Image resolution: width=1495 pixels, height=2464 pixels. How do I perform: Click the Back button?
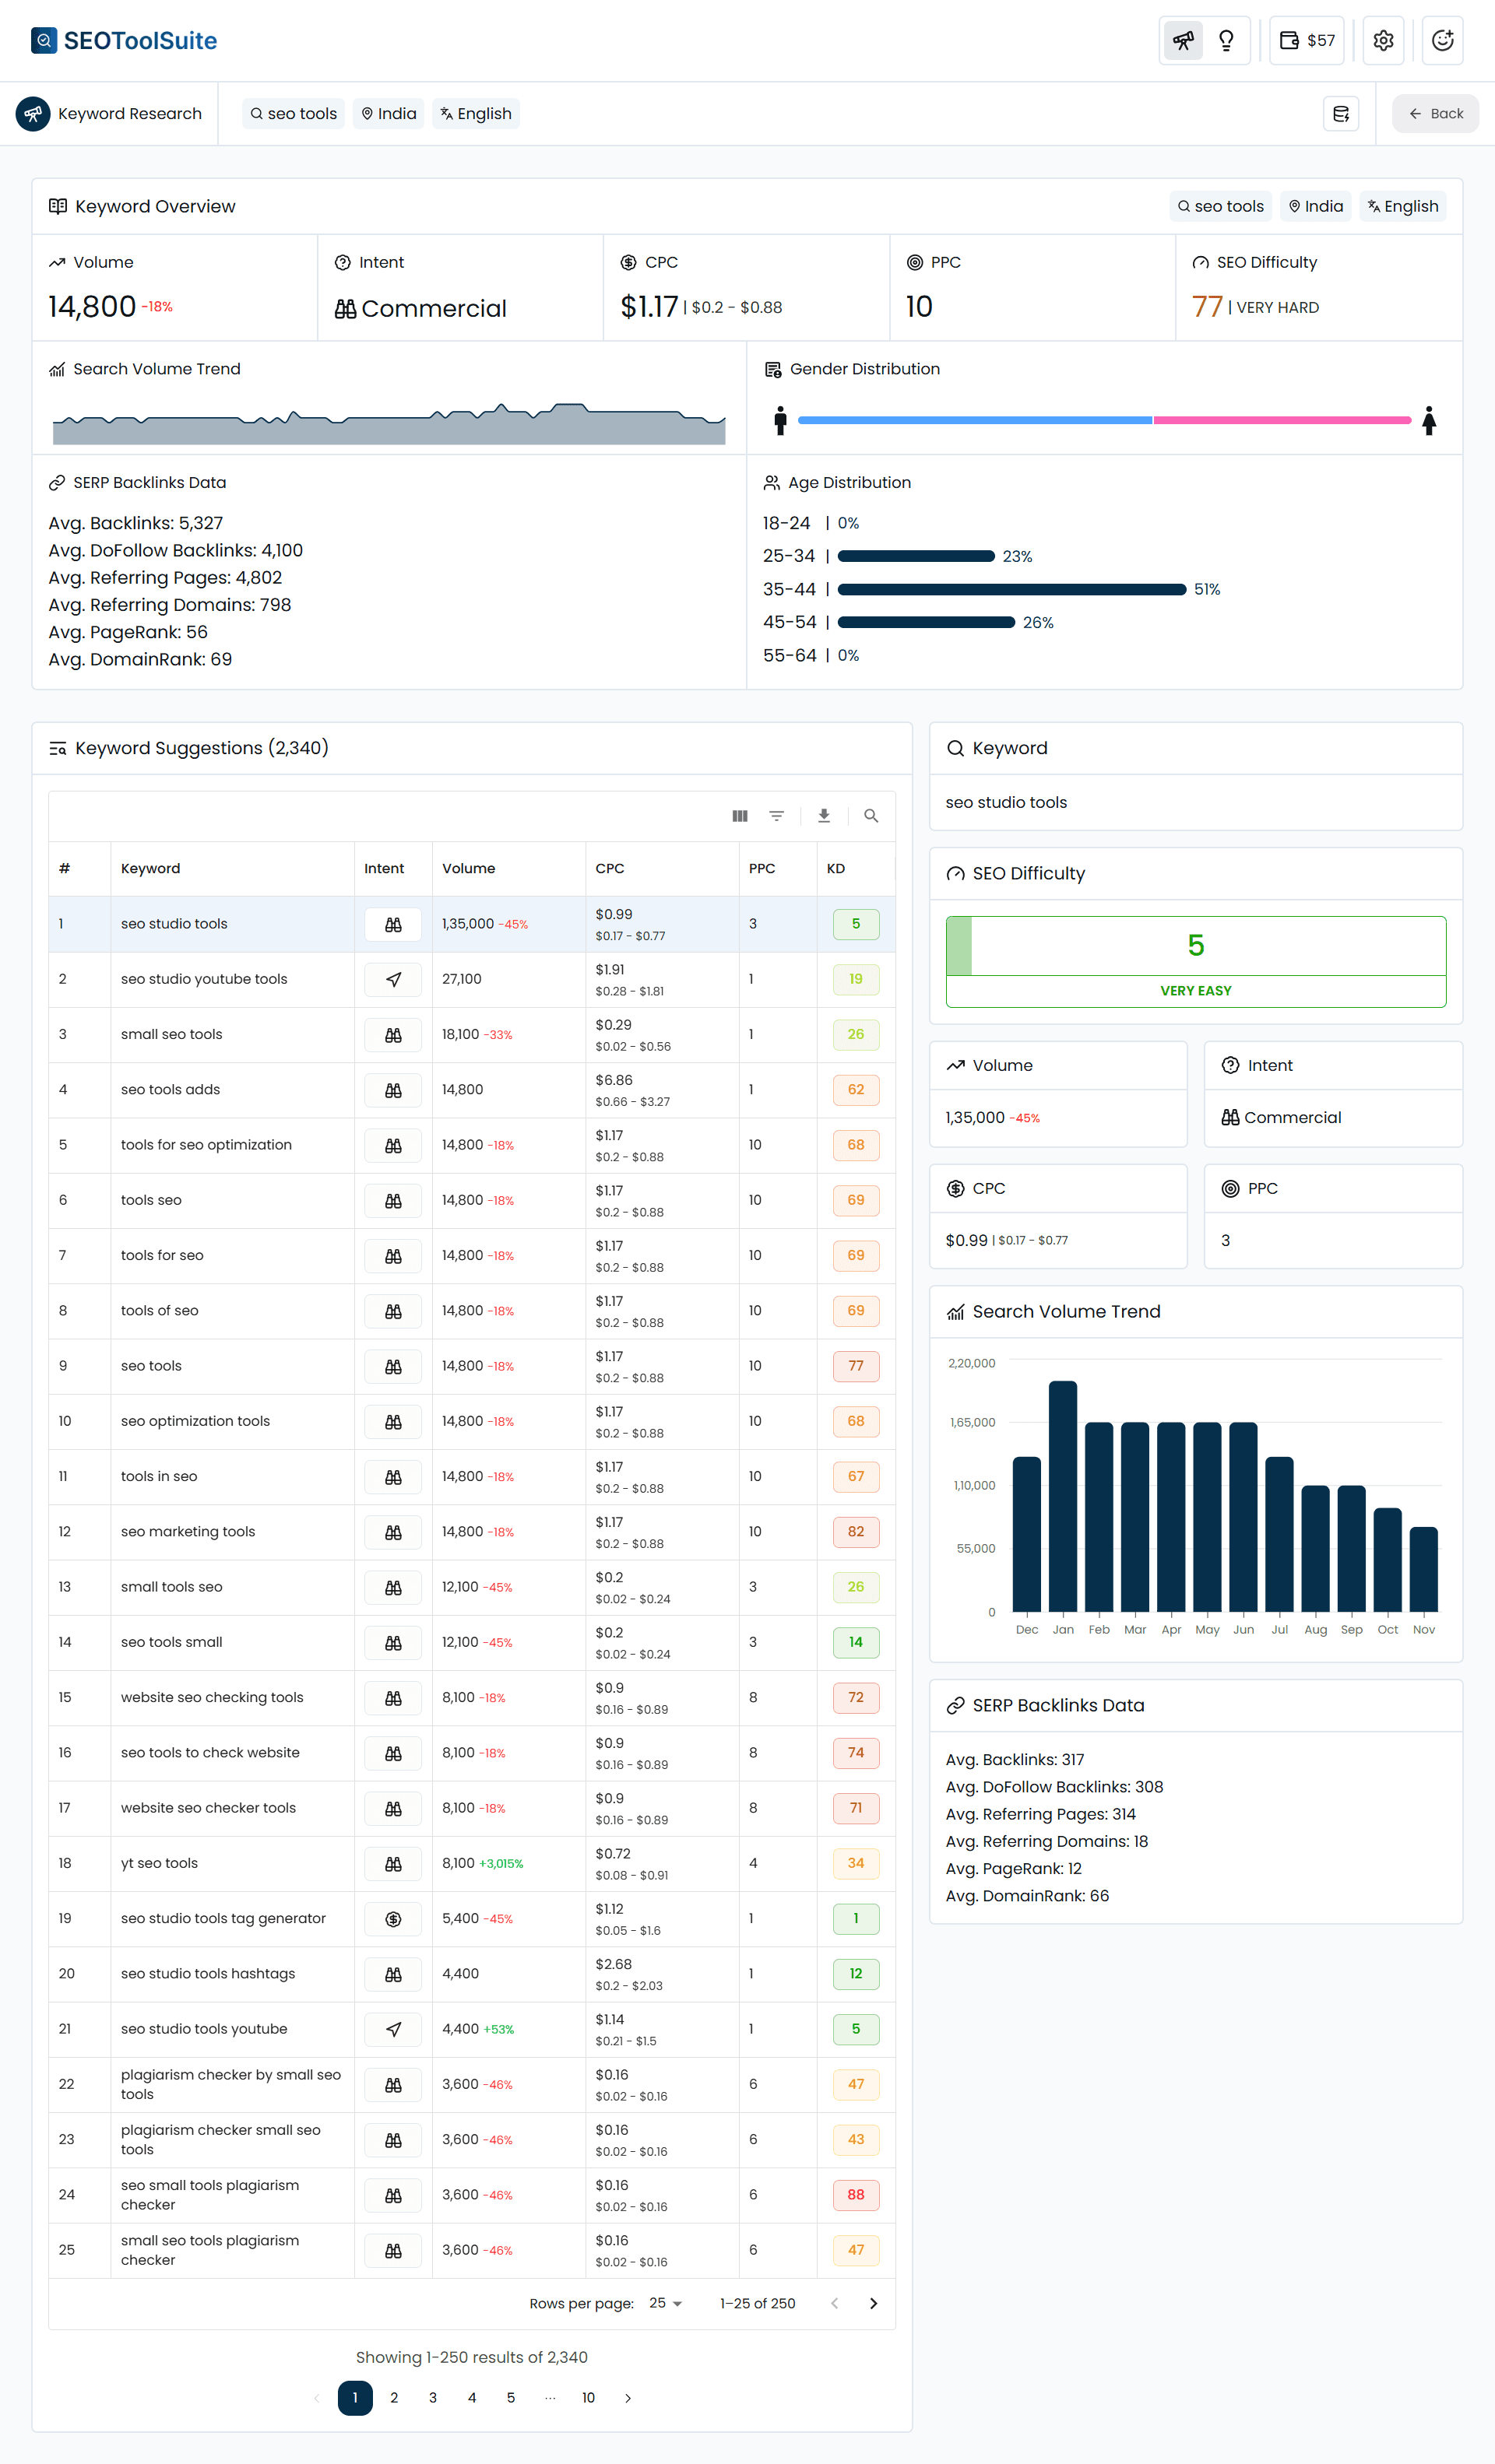click(x=1435, y=113)
